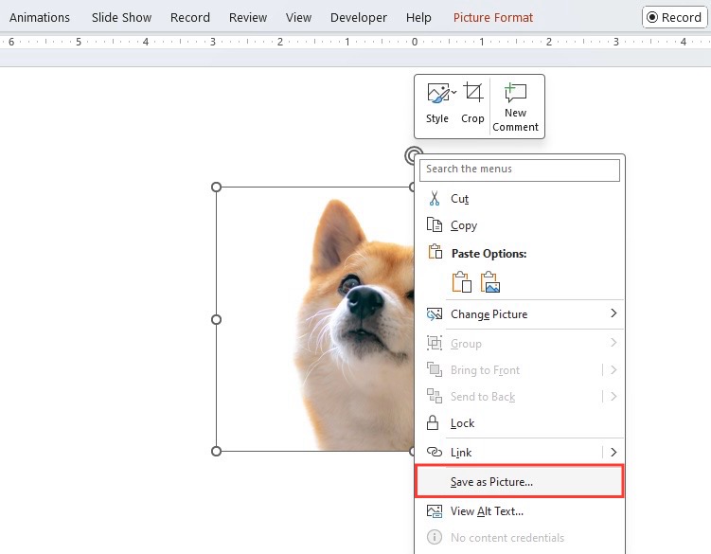Switch to the Record ribbon tab

pyautogui.click(x=190, y=17)
